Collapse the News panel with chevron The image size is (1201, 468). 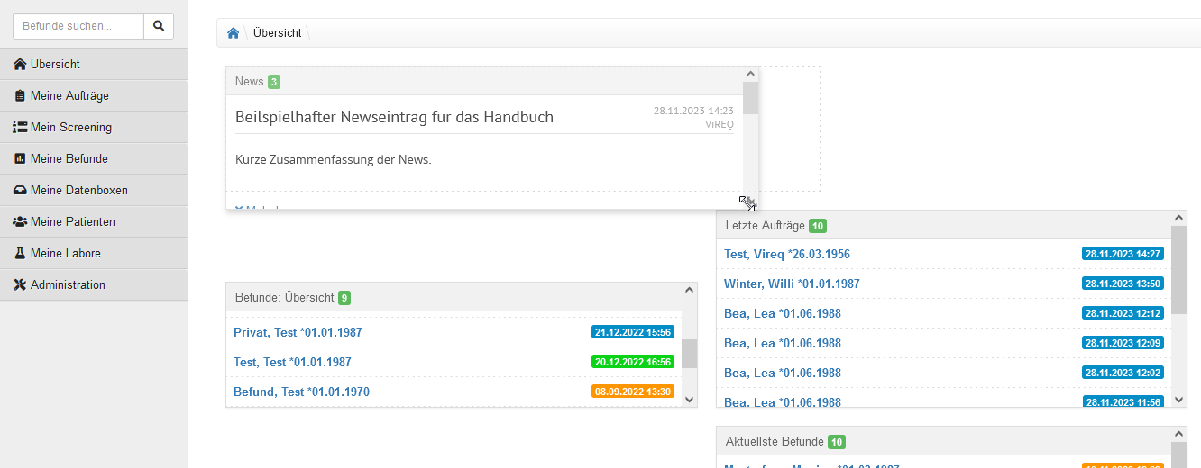click(750, 74)
